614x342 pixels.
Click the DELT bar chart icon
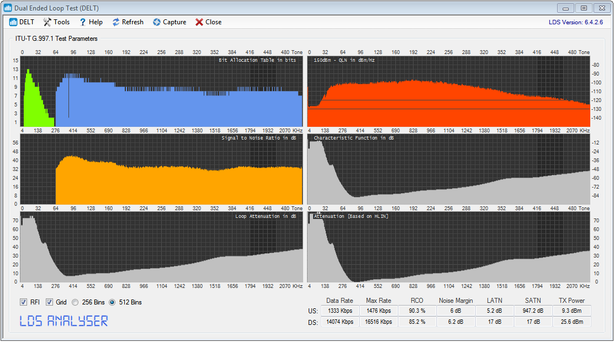[13, 22]
